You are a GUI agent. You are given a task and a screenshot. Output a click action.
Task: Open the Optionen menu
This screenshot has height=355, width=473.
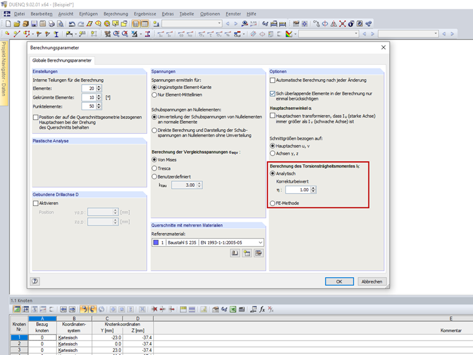(x=210, y=14)
